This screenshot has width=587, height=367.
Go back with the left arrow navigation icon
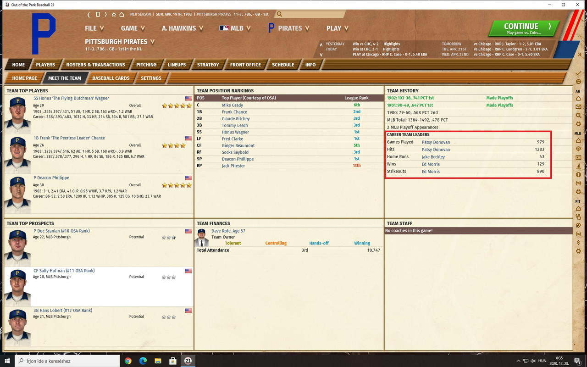pyautogui.click(x=89, y=15)
